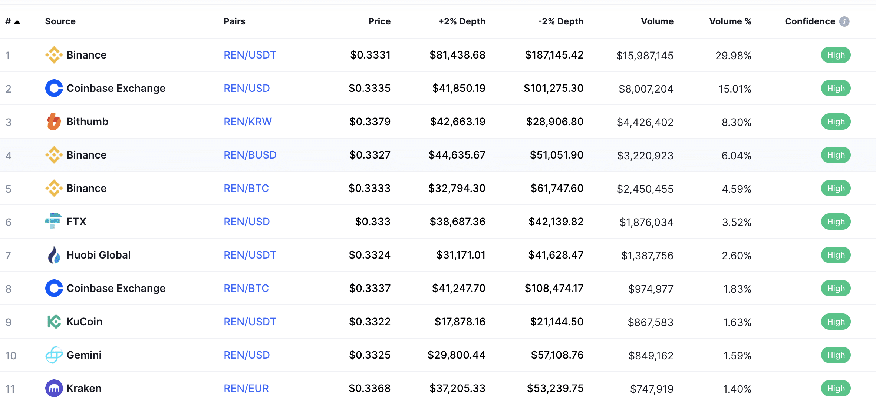This screenshot has height=406, width=876.
Task: Open the REN/USDT pair on KuCoin
Action: (x=250, y=322)
